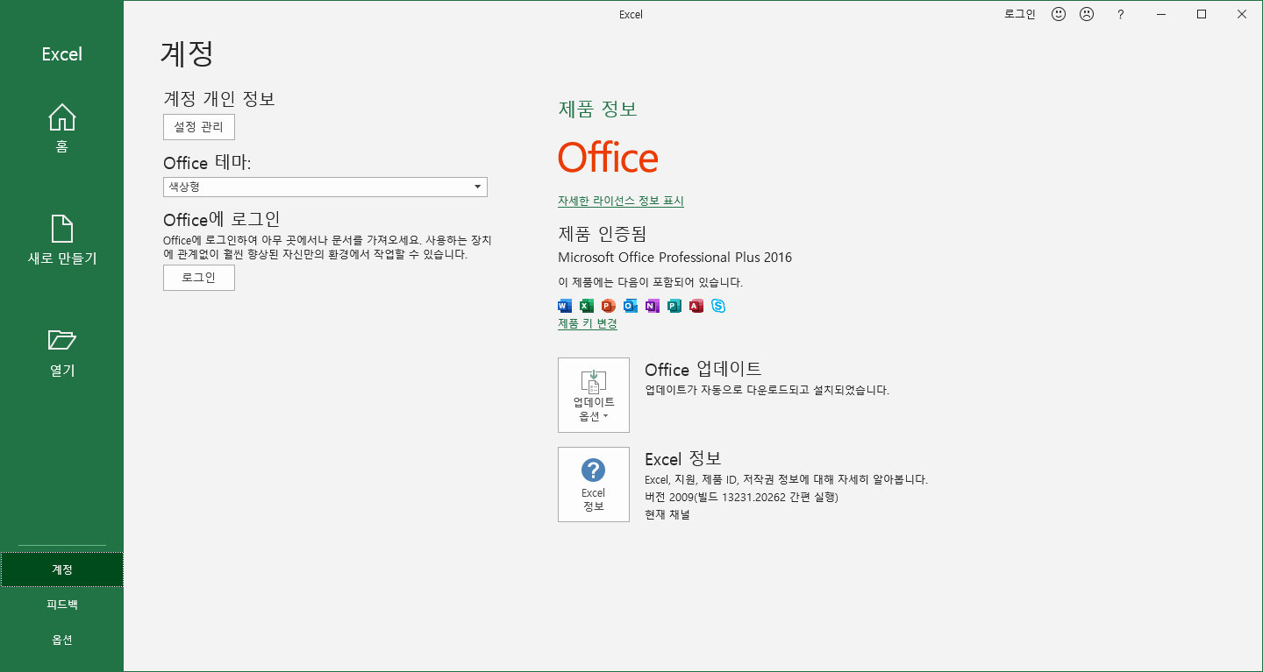
Task: Go to Home (홈) in sidebar
Action: [x=61, y=128]
